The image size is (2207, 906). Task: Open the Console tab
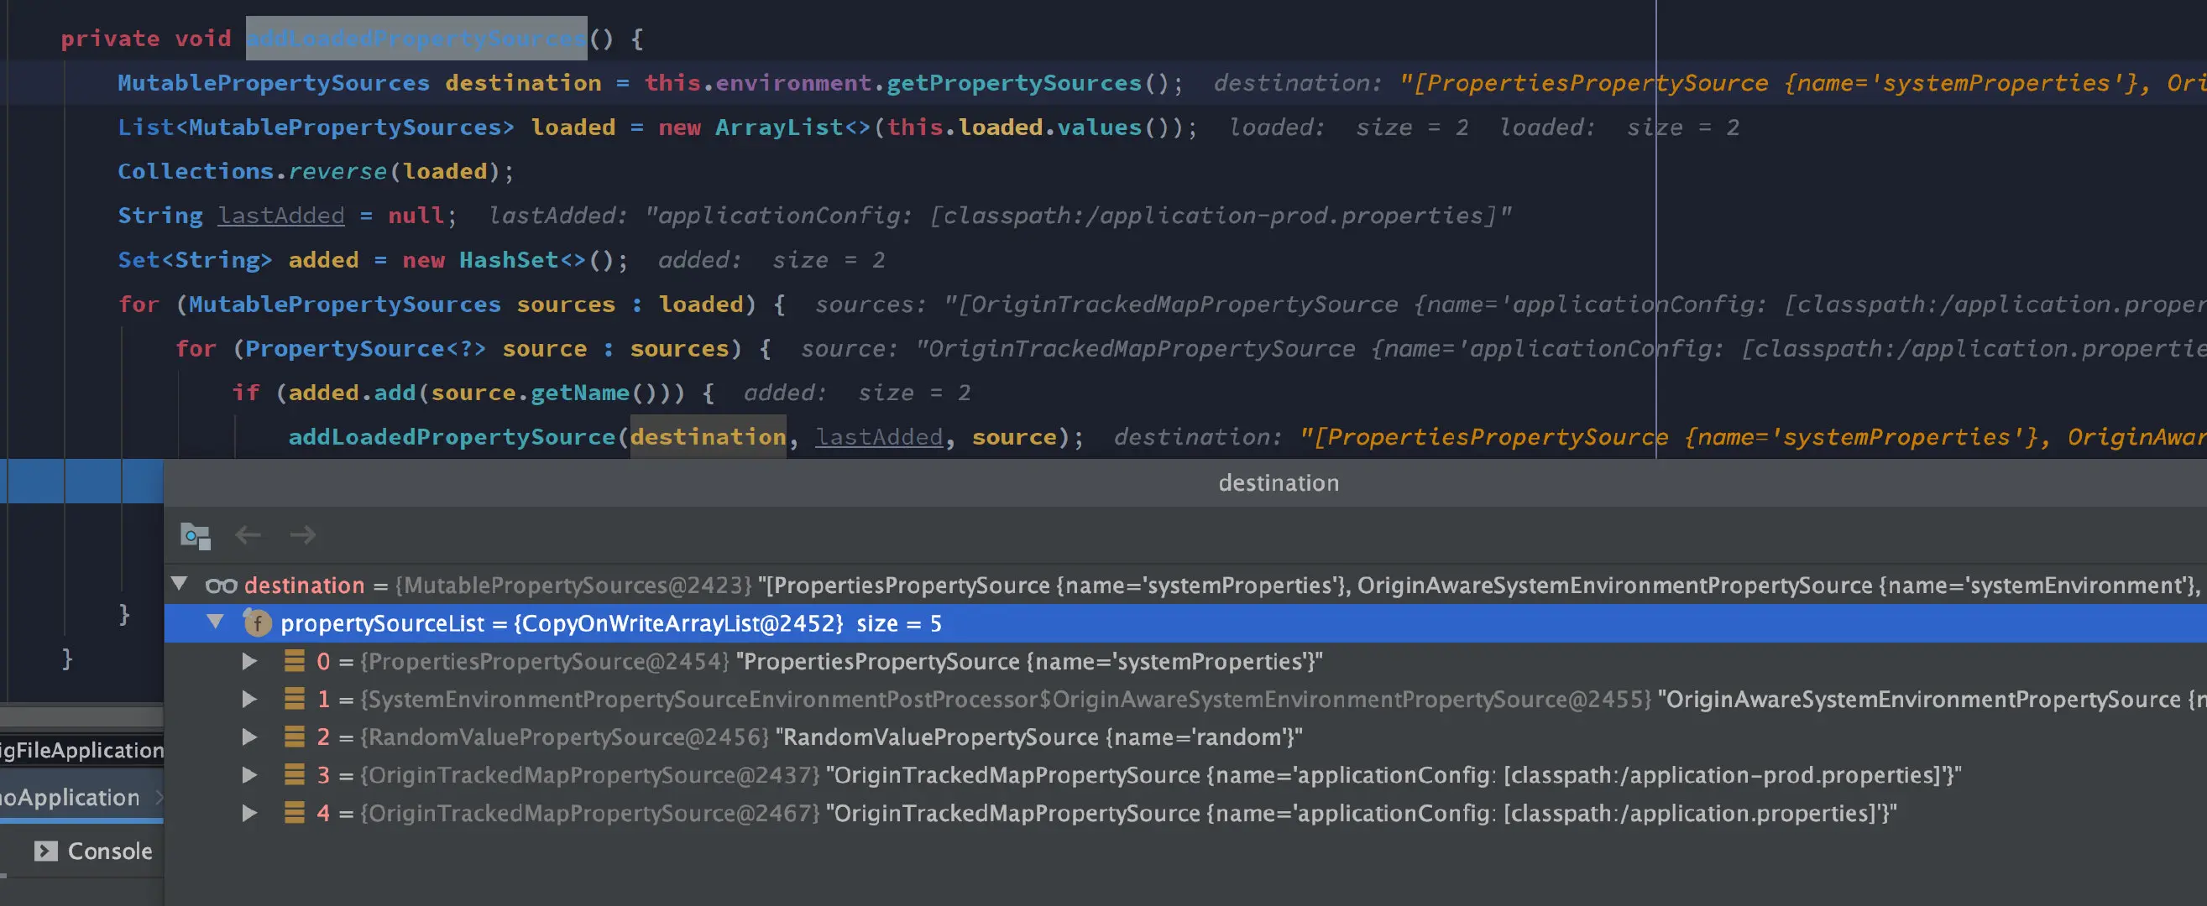click(x=109, y=851)
